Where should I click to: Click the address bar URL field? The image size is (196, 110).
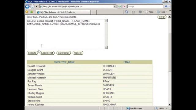click(x=76, y=6)
